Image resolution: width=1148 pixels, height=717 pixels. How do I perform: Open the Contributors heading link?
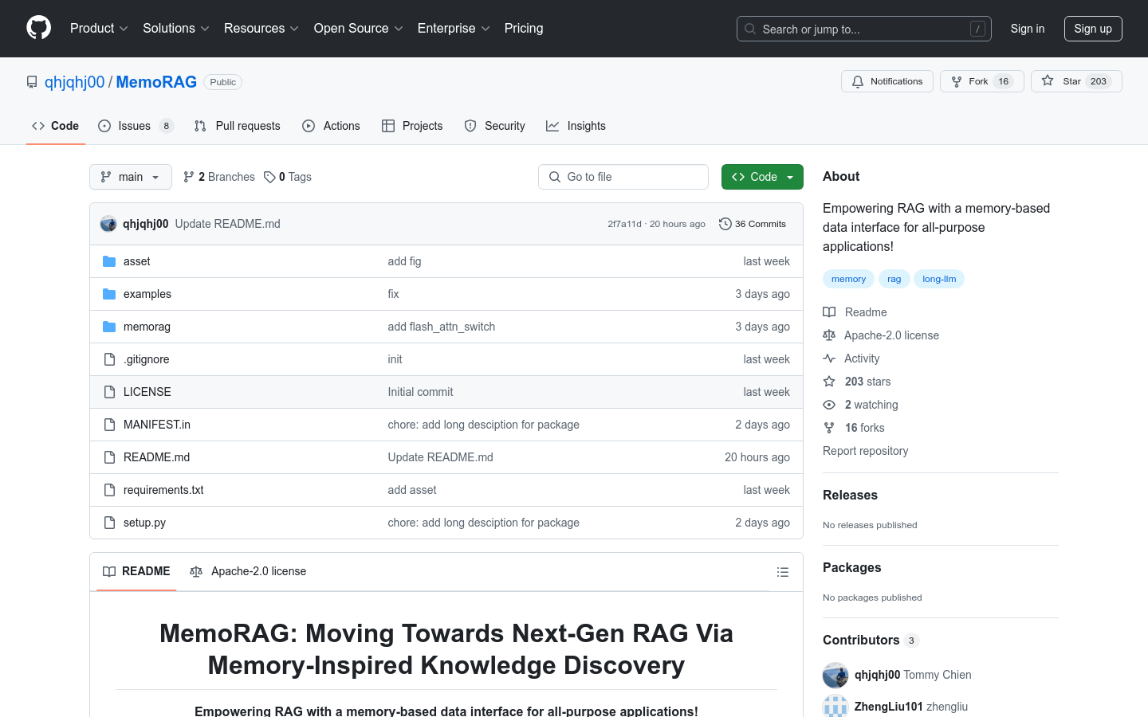click(871, 640)
